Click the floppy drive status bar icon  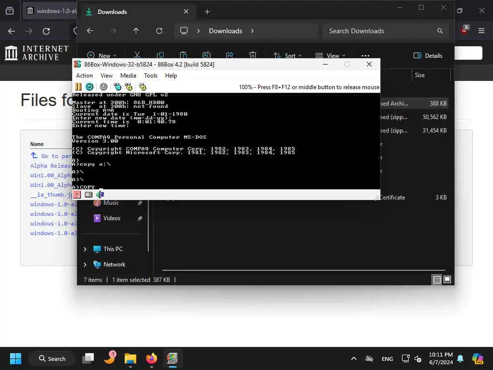(77, 195)
